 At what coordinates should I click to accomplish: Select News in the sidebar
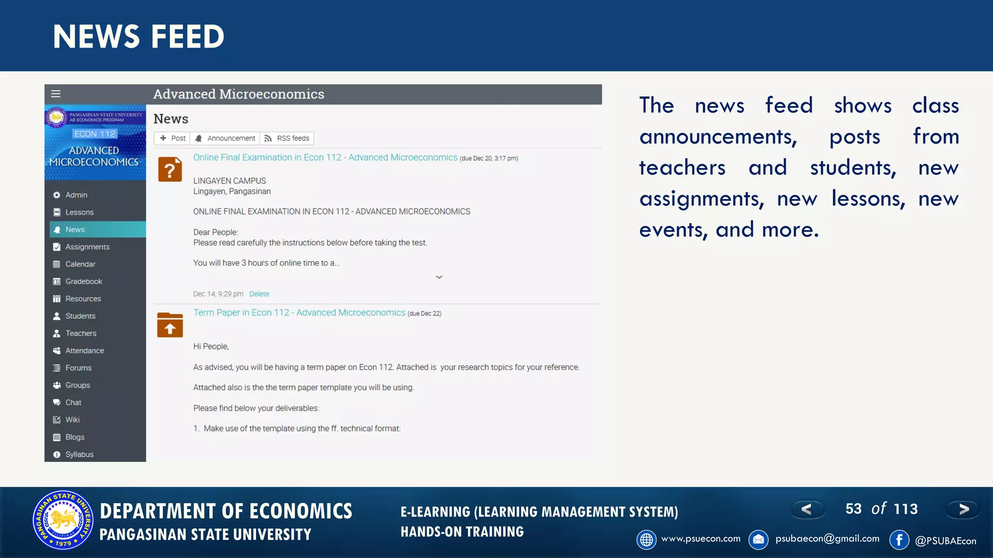97,230
